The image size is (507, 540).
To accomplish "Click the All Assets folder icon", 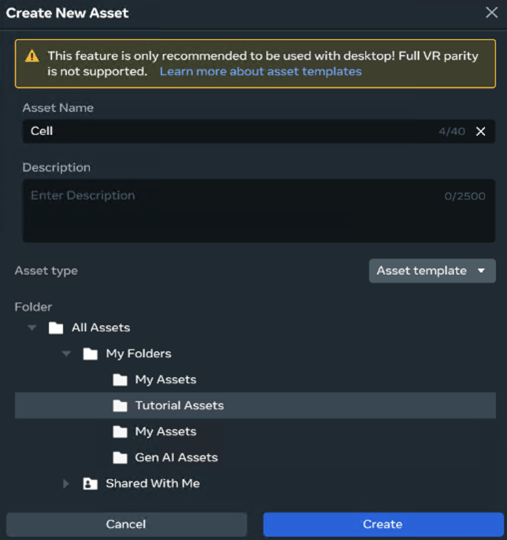I will click(x=56, y=328).
